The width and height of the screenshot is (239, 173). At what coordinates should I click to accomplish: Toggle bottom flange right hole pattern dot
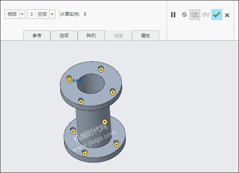click(x=116, y=144)
